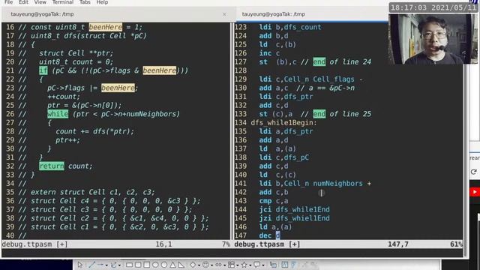The width and height of the screenshot is (480, 270).
Task: Select the Circle shape tool
Action: coord(164,265)
